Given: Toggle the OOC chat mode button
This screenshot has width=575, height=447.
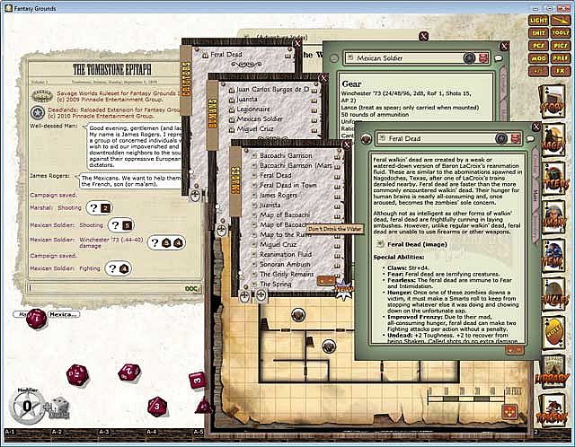Looking at the screenshot, I should 192,289.
